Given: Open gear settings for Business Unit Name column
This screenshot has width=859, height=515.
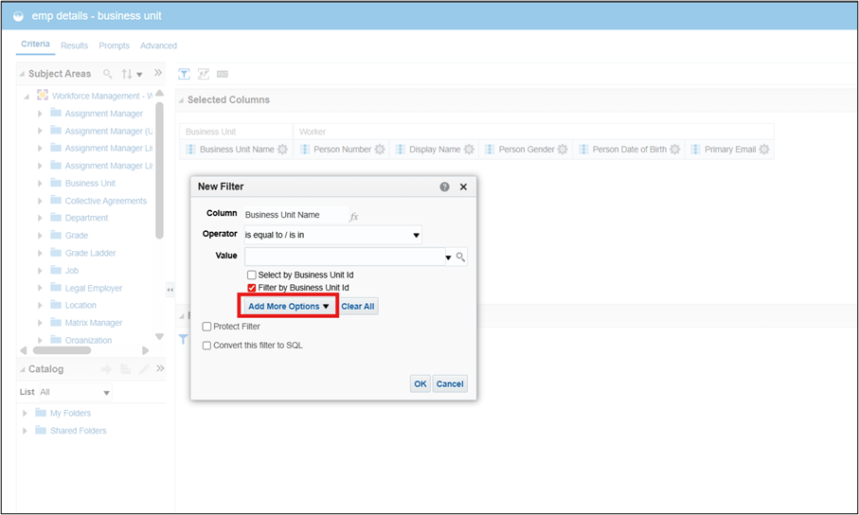Looking at the screenshot, I should [x=283, y=150].
